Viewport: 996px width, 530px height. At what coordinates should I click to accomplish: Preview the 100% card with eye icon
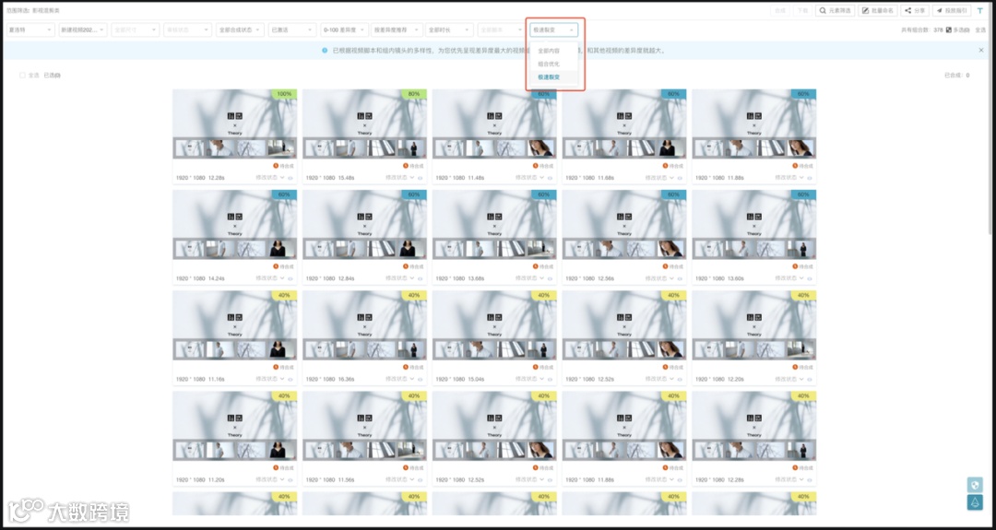coord(290,179)
